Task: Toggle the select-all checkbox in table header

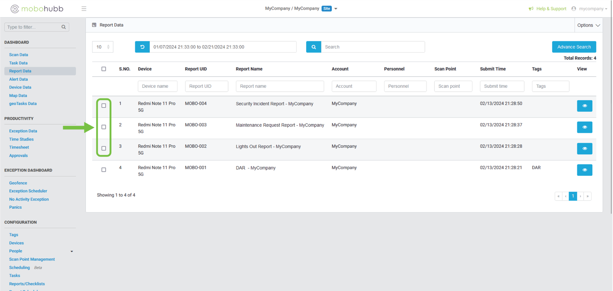Action: pyautogui.click(x=103, y=69)
